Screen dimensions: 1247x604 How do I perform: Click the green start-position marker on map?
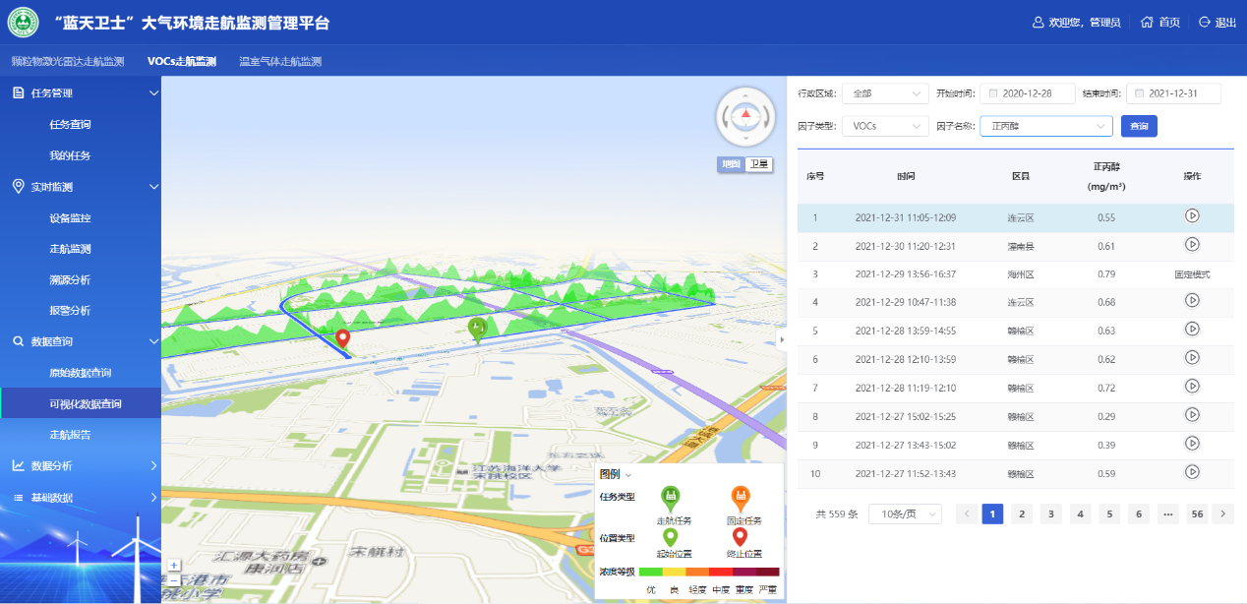point(478,330)
